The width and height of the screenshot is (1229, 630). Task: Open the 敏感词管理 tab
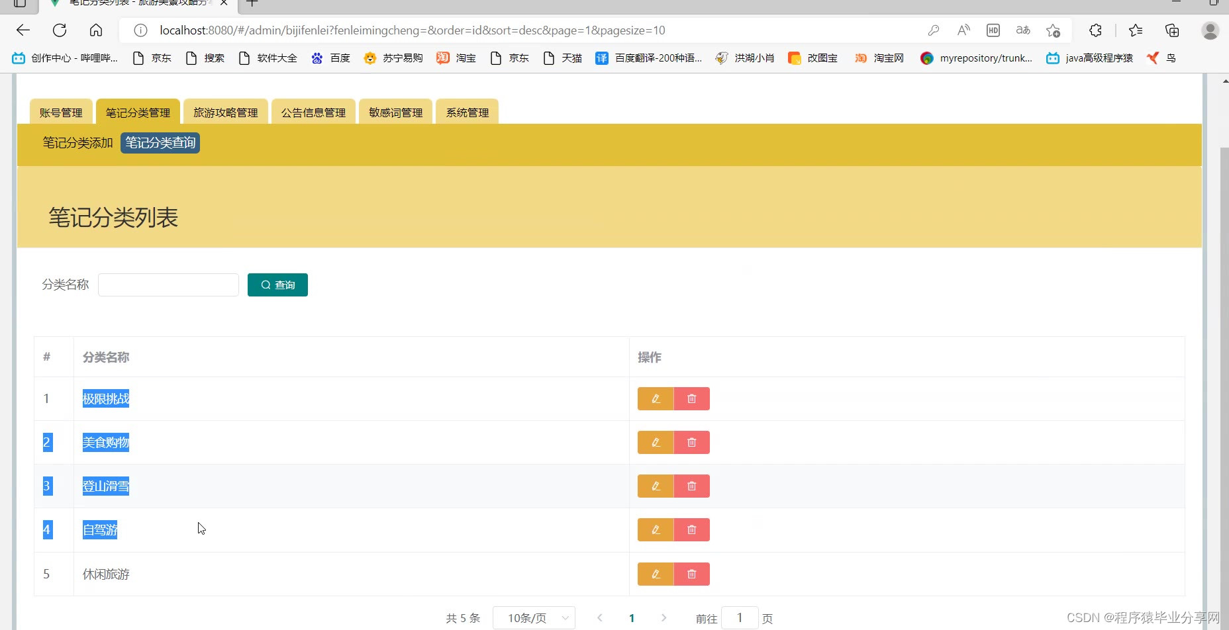(395, 112)
